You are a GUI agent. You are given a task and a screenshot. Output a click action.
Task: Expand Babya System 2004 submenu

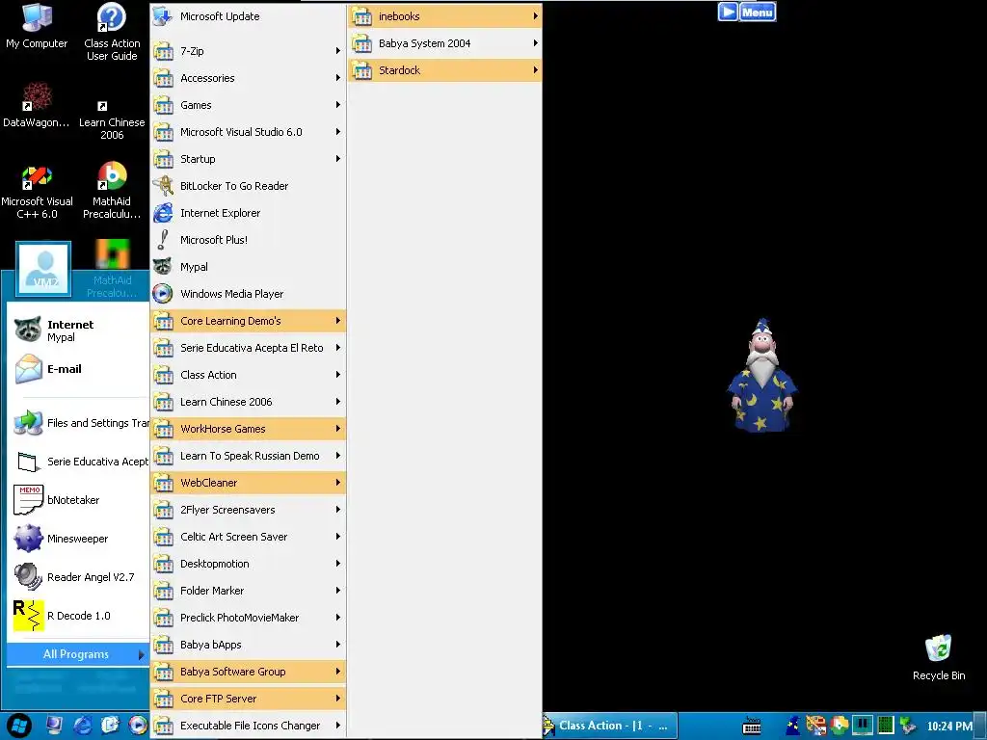[x=445, y=43]
